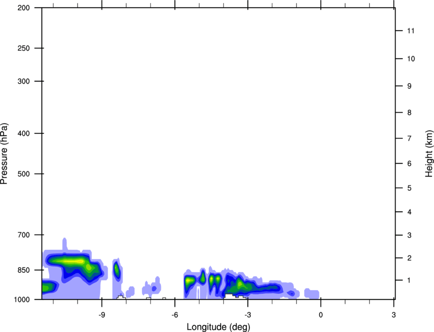This screenshot has width=434, height=332.
Task: Click the 2 km height label
Action: (409, 258)
